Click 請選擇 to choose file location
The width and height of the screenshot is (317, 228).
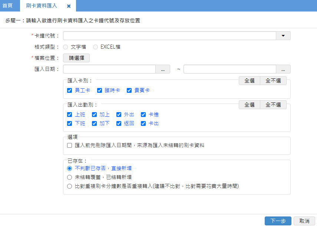pos(76,58)
